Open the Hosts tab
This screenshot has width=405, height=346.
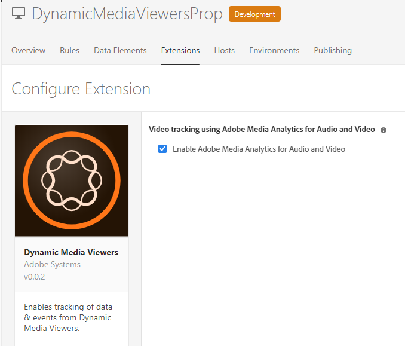tap(225, 50)
